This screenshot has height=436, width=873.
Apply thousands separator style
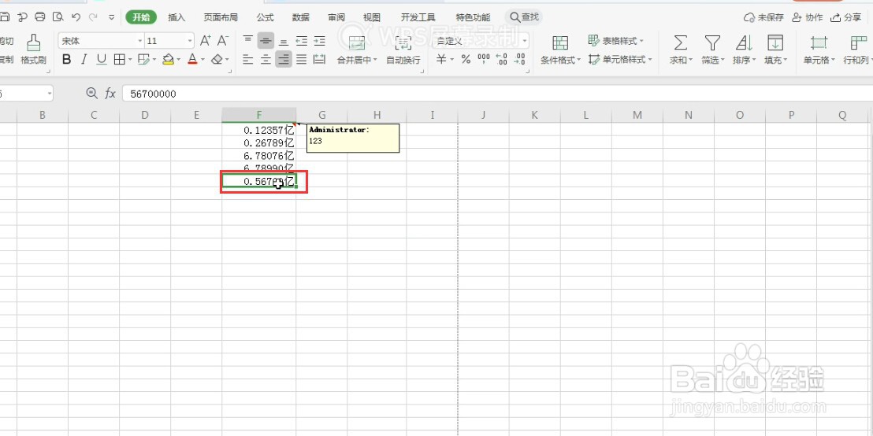click(x=484, y=60)
